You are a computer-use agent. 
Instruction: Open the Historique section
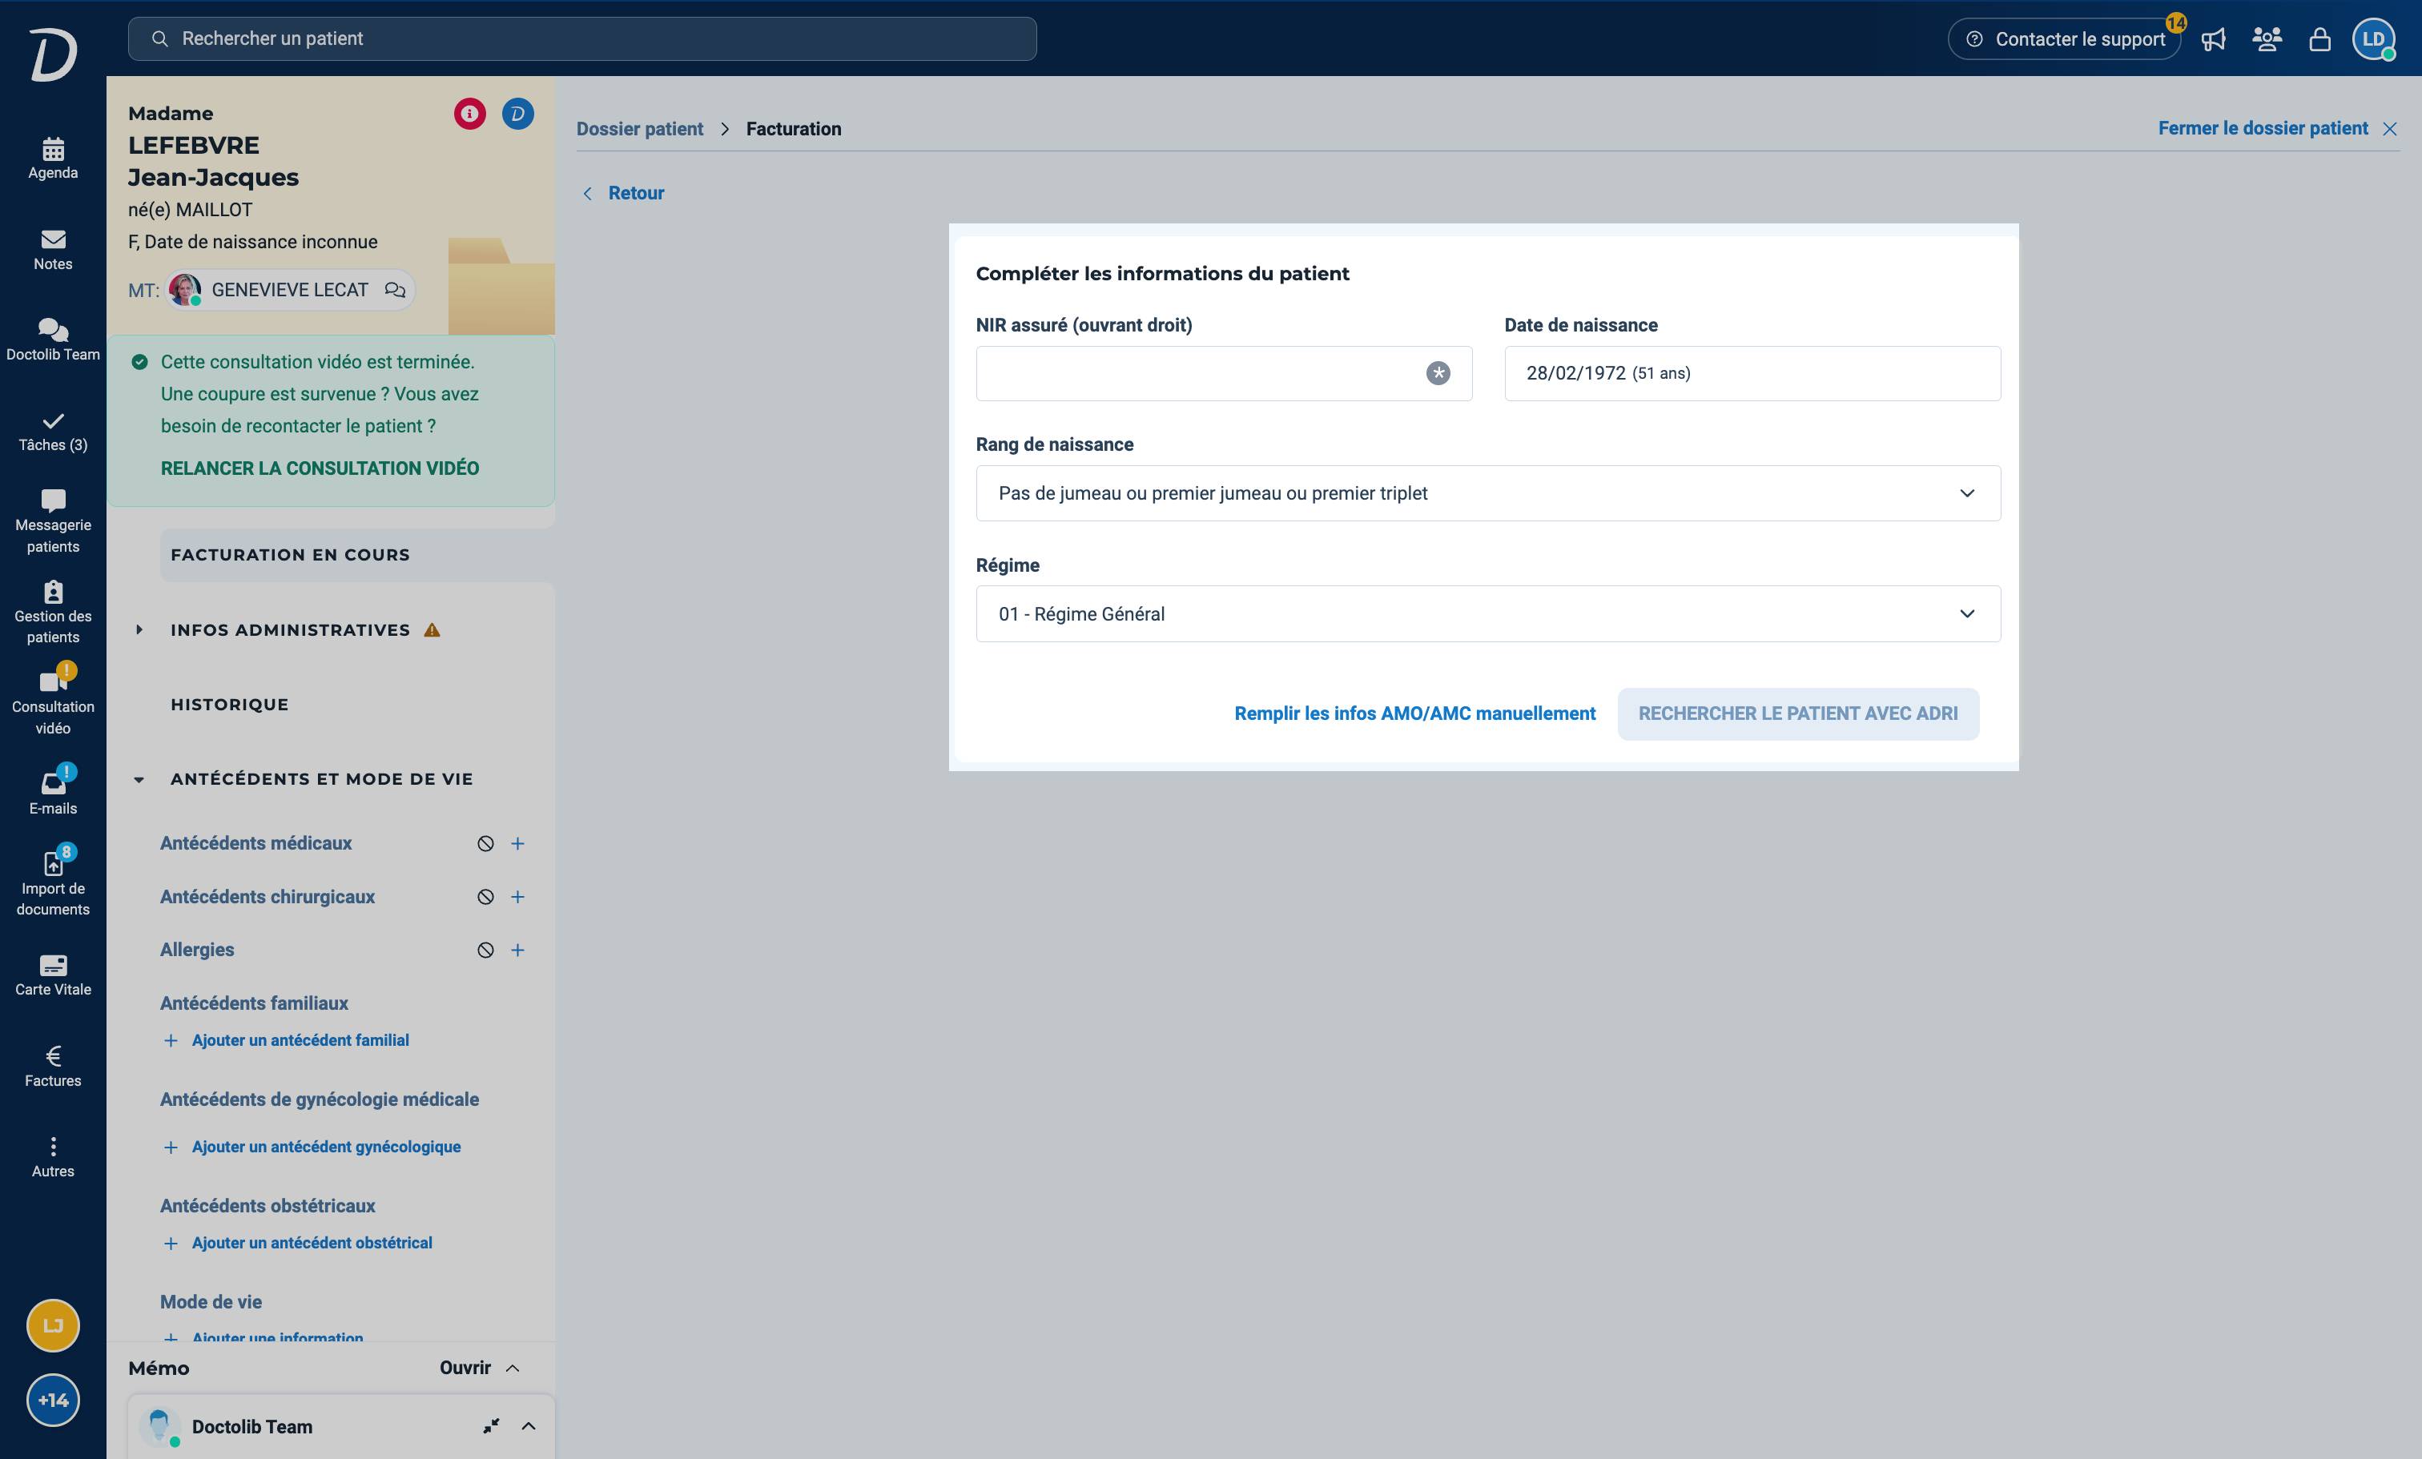coord(230,705)
